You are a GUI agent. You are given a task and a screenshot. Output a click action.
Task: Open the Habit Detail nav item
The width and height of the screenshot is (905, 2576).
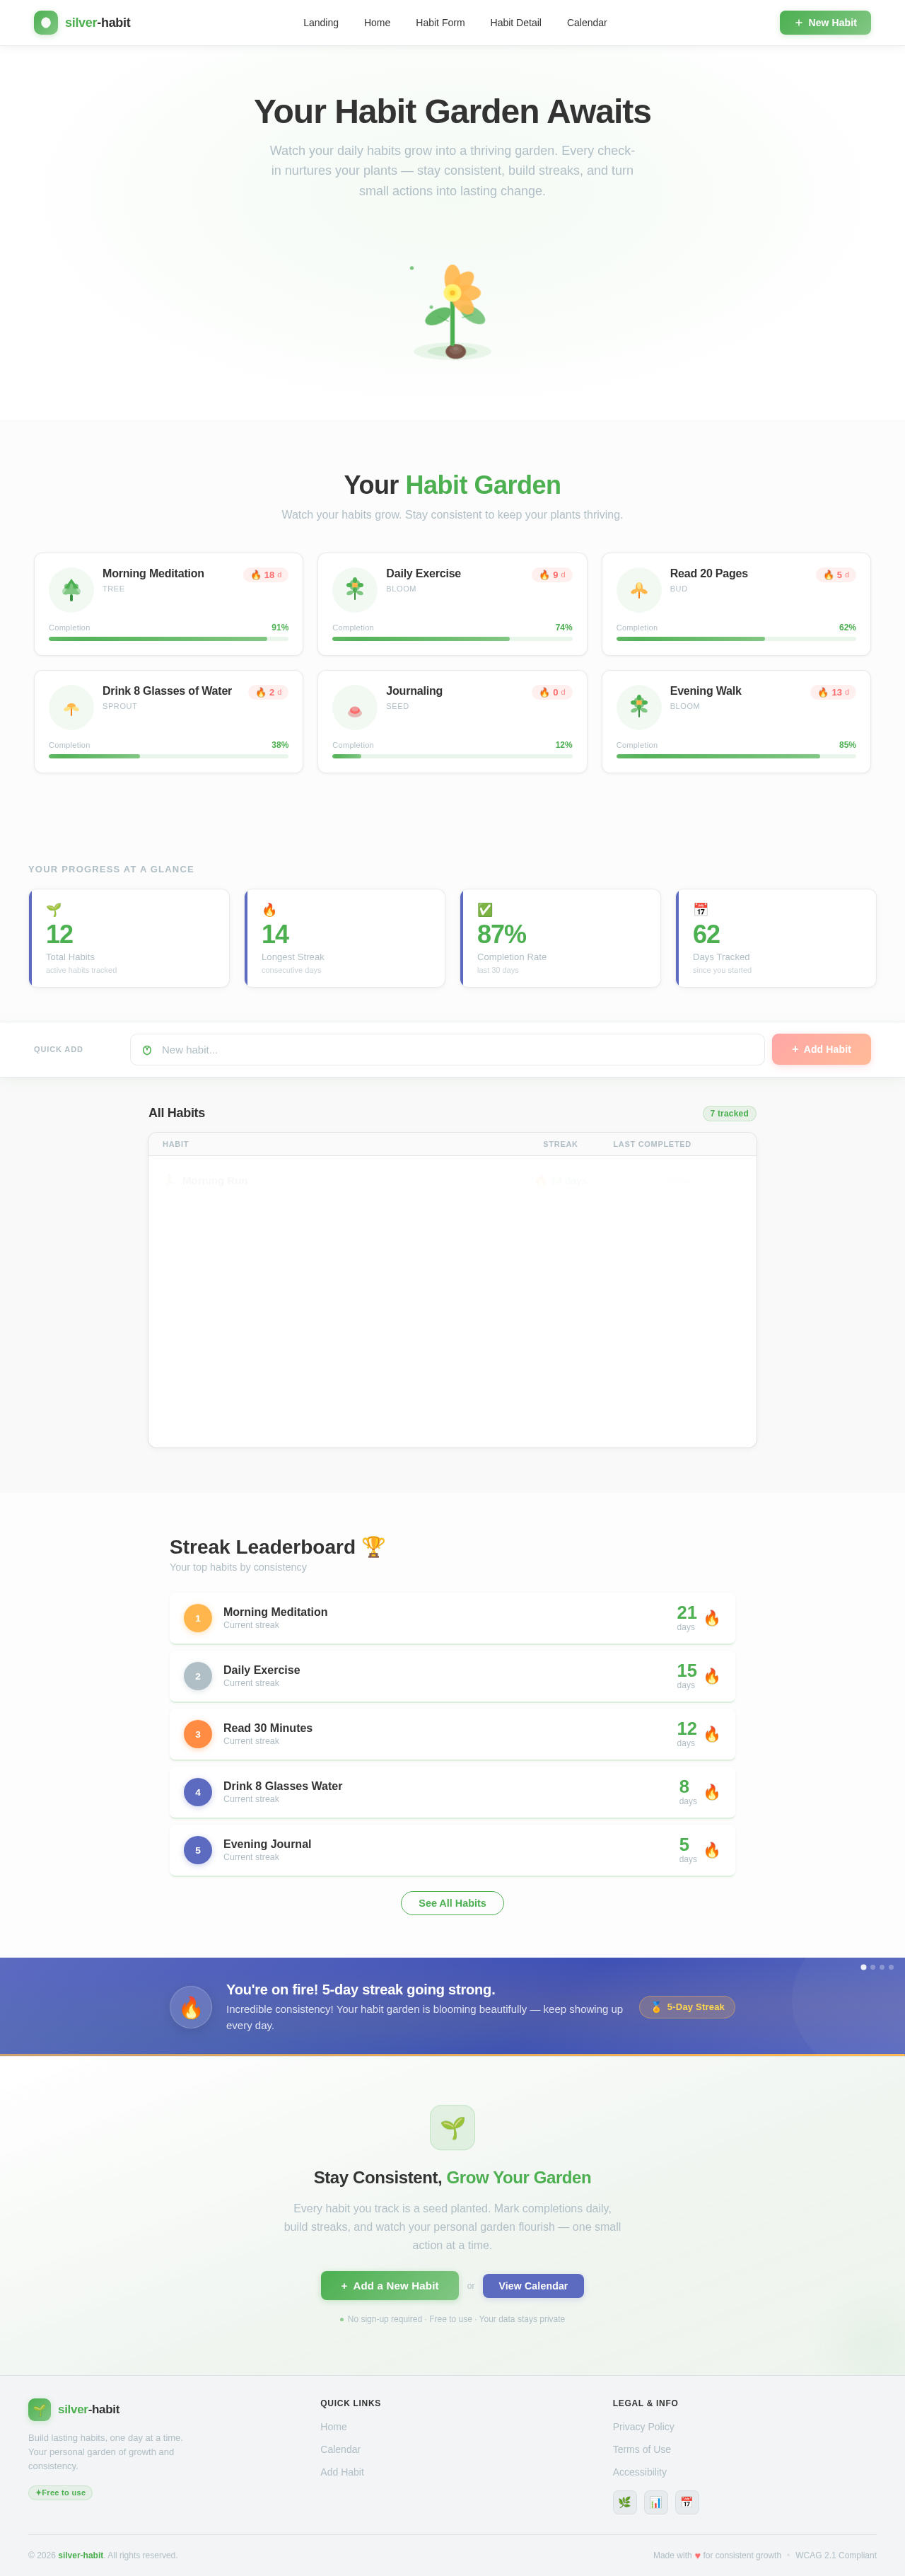[x=515, y=23]
